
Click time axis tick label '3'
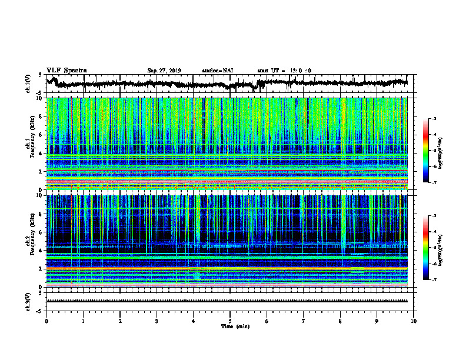157,321
